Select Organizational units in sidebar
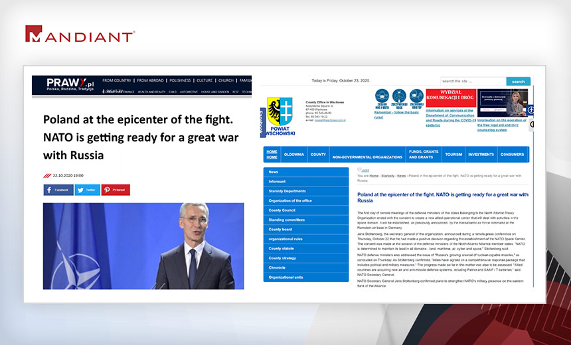571x345 pixels. click(x=306, y=277)
